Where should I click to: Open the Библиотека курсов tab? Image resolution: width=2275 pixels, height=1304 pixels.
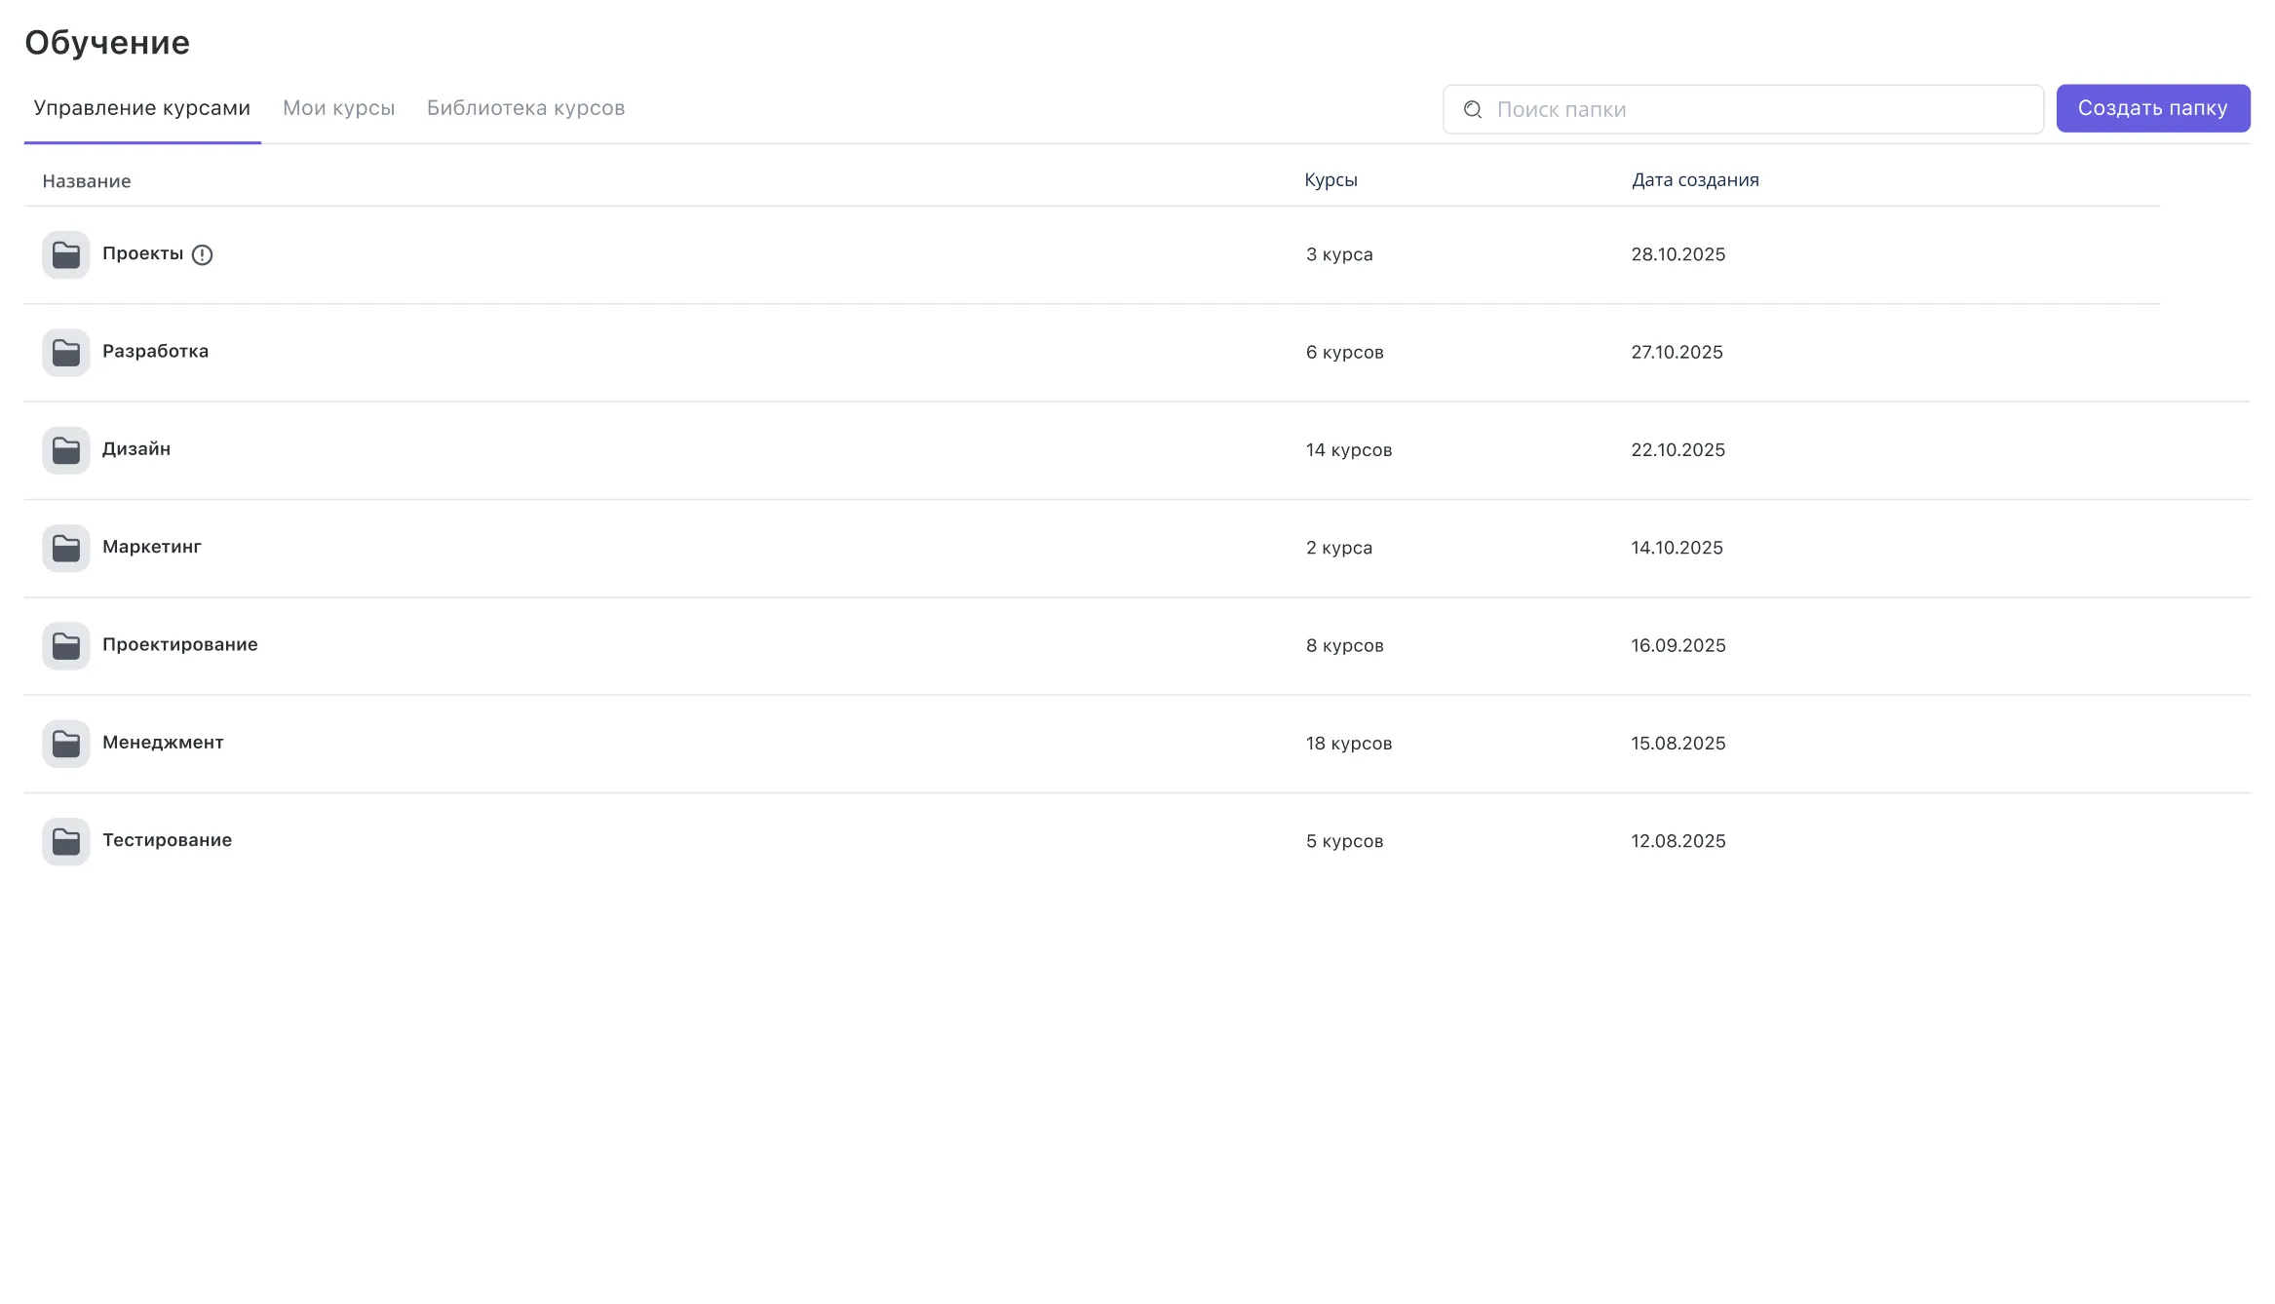click(525, 108)
